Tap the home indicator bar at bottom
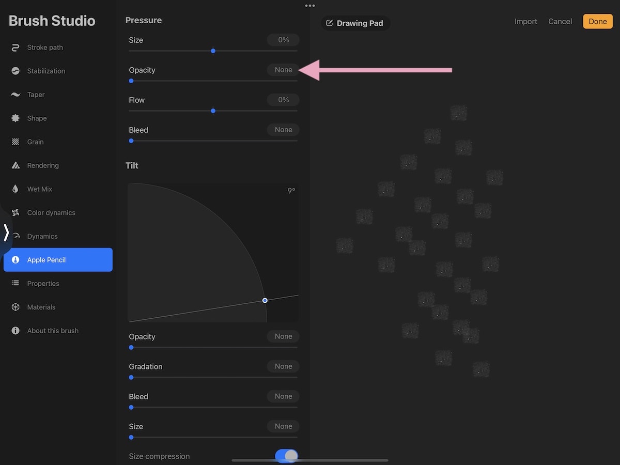Screen dimensions: 620x465 click(x=310, y=460)
